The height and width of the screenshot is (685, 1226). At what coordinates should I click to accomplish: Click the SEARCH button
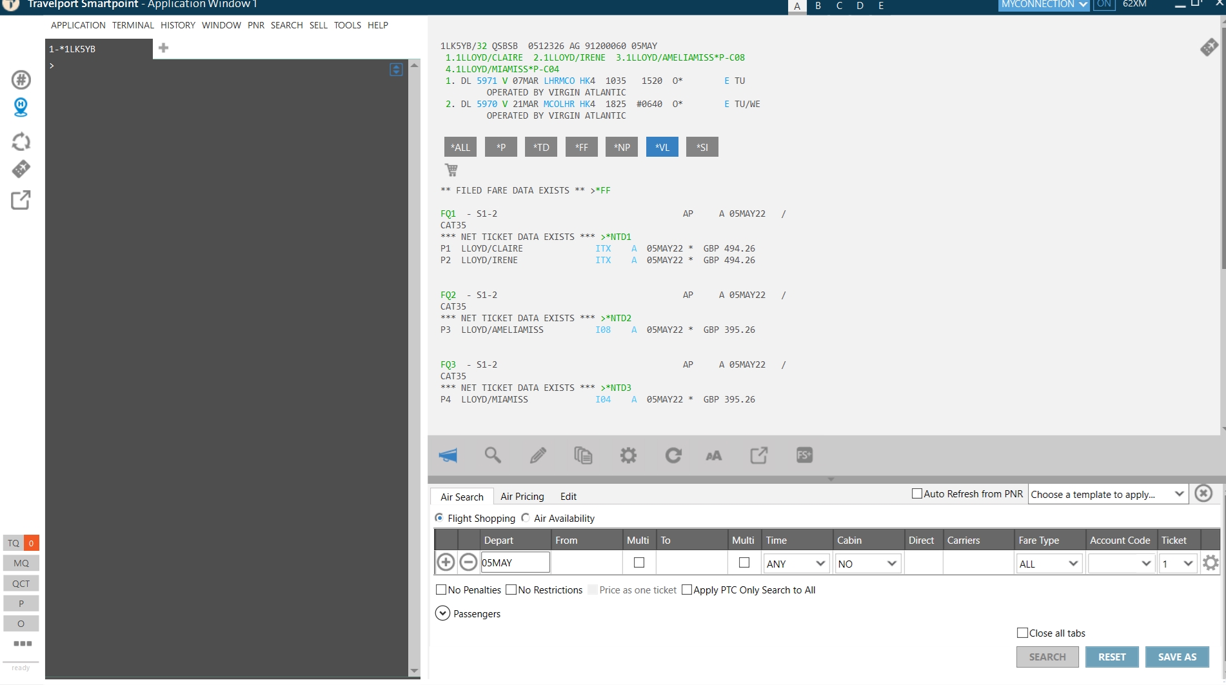pos(1047,657)
